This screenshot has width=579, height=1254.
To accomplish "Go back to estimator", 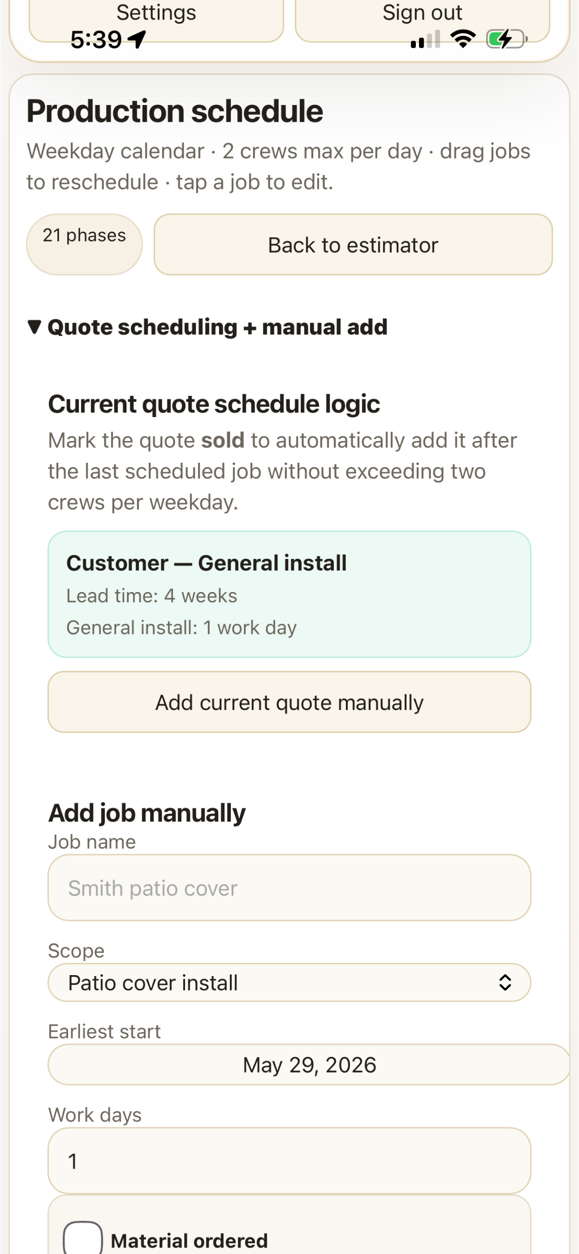I will [353, 244].
